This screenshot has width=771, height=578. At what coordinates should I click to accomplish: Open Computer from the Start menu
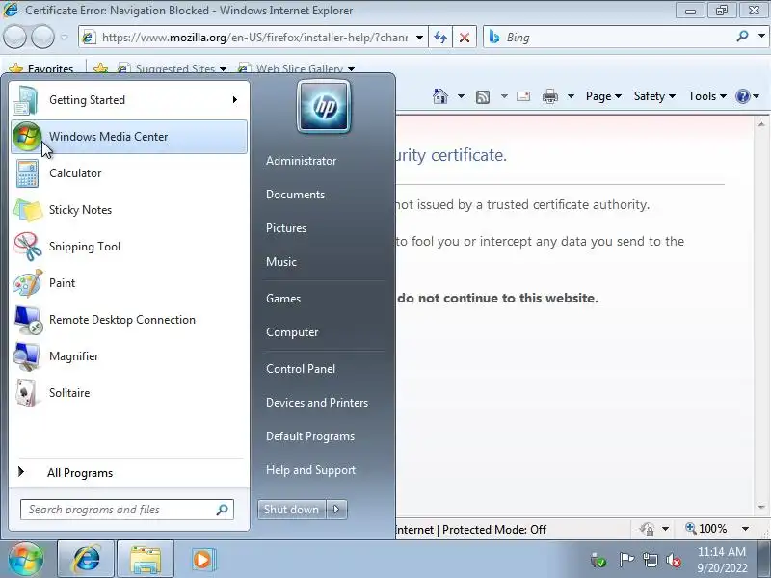pyautogui.click(x=292, y=332)
